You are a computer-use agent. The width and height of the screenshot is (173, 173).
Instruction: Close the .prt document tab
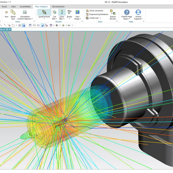point(10,29)
